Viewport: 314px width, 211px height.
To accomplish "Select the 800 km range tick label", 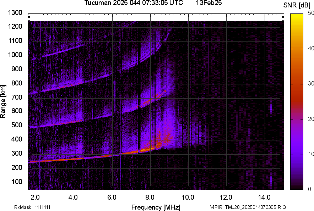I will pos(17,83).
